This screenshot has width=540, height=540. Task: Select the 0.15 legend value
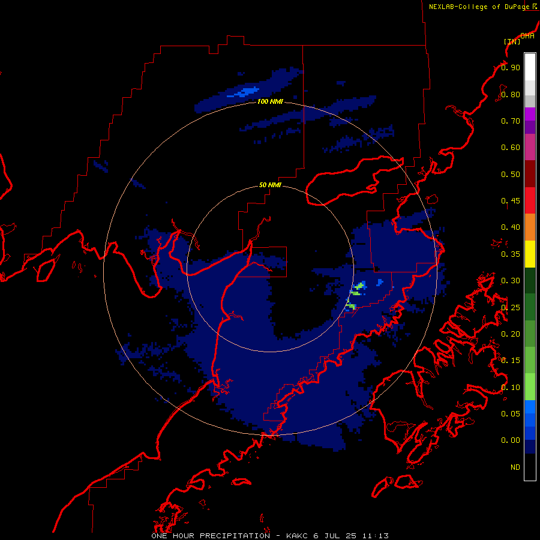click(x=511, y=361)
